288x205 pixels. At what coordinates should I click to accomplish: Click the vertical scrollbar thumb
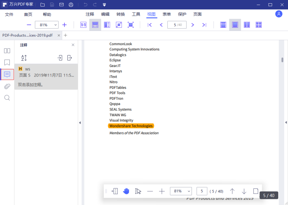[x=282, y=60]
